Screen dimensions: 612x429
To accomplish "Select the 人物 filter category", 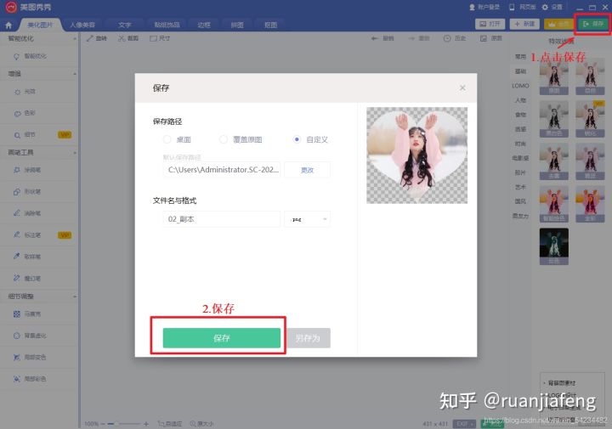I will pos(520,100).
